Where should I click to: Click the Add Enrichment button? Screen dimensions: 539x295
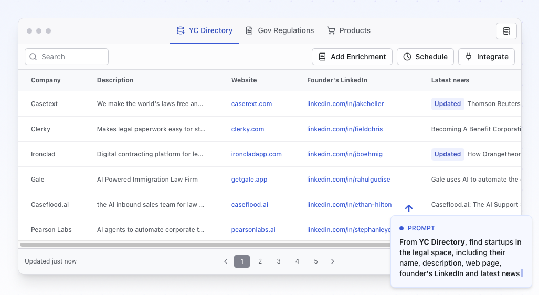point(352,57)
